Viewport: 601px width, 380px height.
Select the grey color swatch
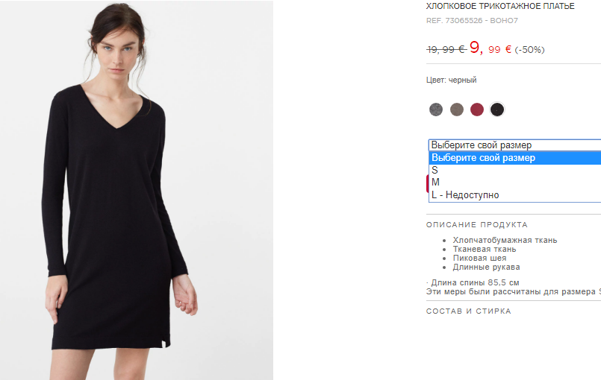pos(436,110)
